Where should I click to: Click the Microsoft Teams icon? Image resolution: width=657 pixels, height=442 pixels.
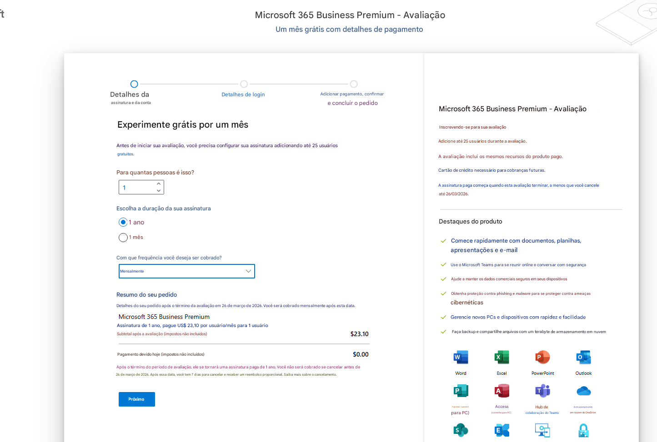tap(542, 391)
